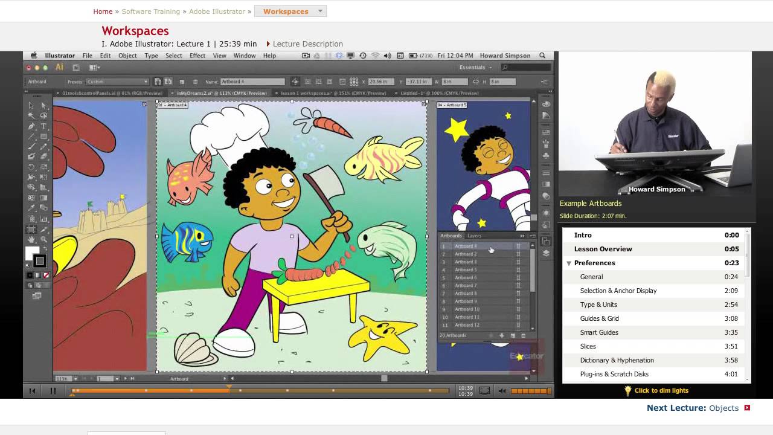Open the Adobe Illustrator breadcrumb link

(x=217, y=11)
